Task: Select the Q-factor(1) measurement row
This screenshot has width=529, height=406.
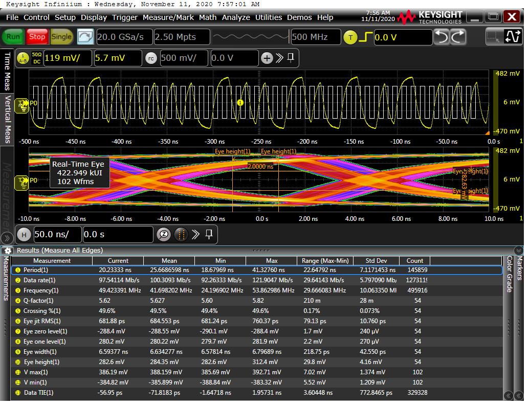Action: (257, 301)
